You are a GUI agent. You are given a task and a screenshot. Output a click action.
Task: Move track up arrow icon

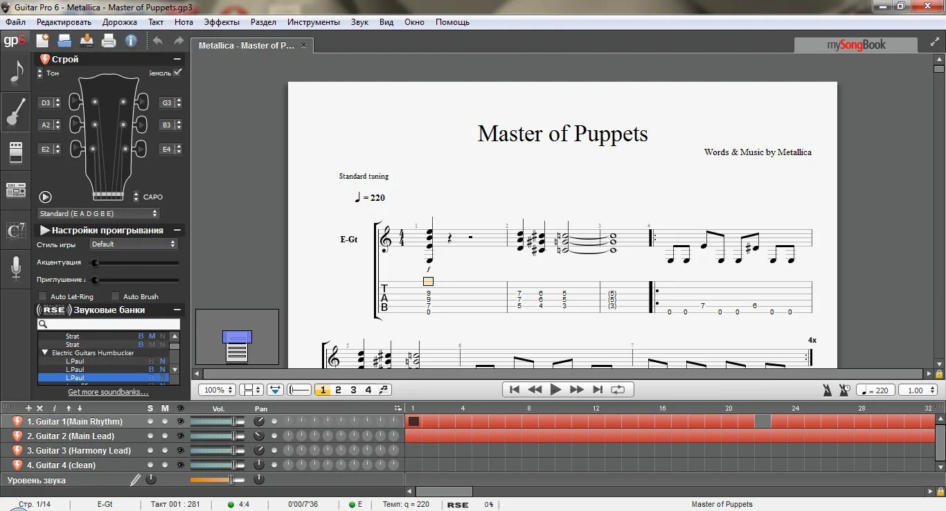[x=70, y=409]
